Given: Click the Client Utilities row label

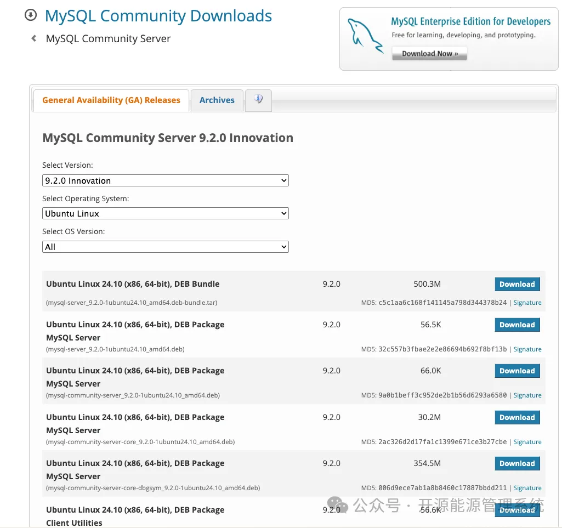Looking at the screenshot, I should [x=74, y=523].
